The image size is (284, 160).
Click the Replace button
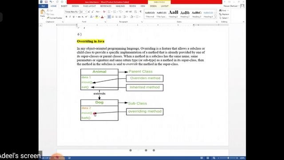(224, 14)
